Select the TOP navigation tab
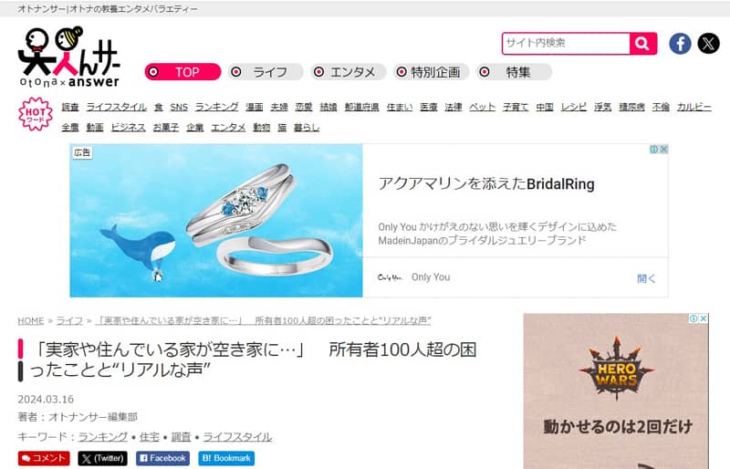The image size is (730, 469). point(182,72)
